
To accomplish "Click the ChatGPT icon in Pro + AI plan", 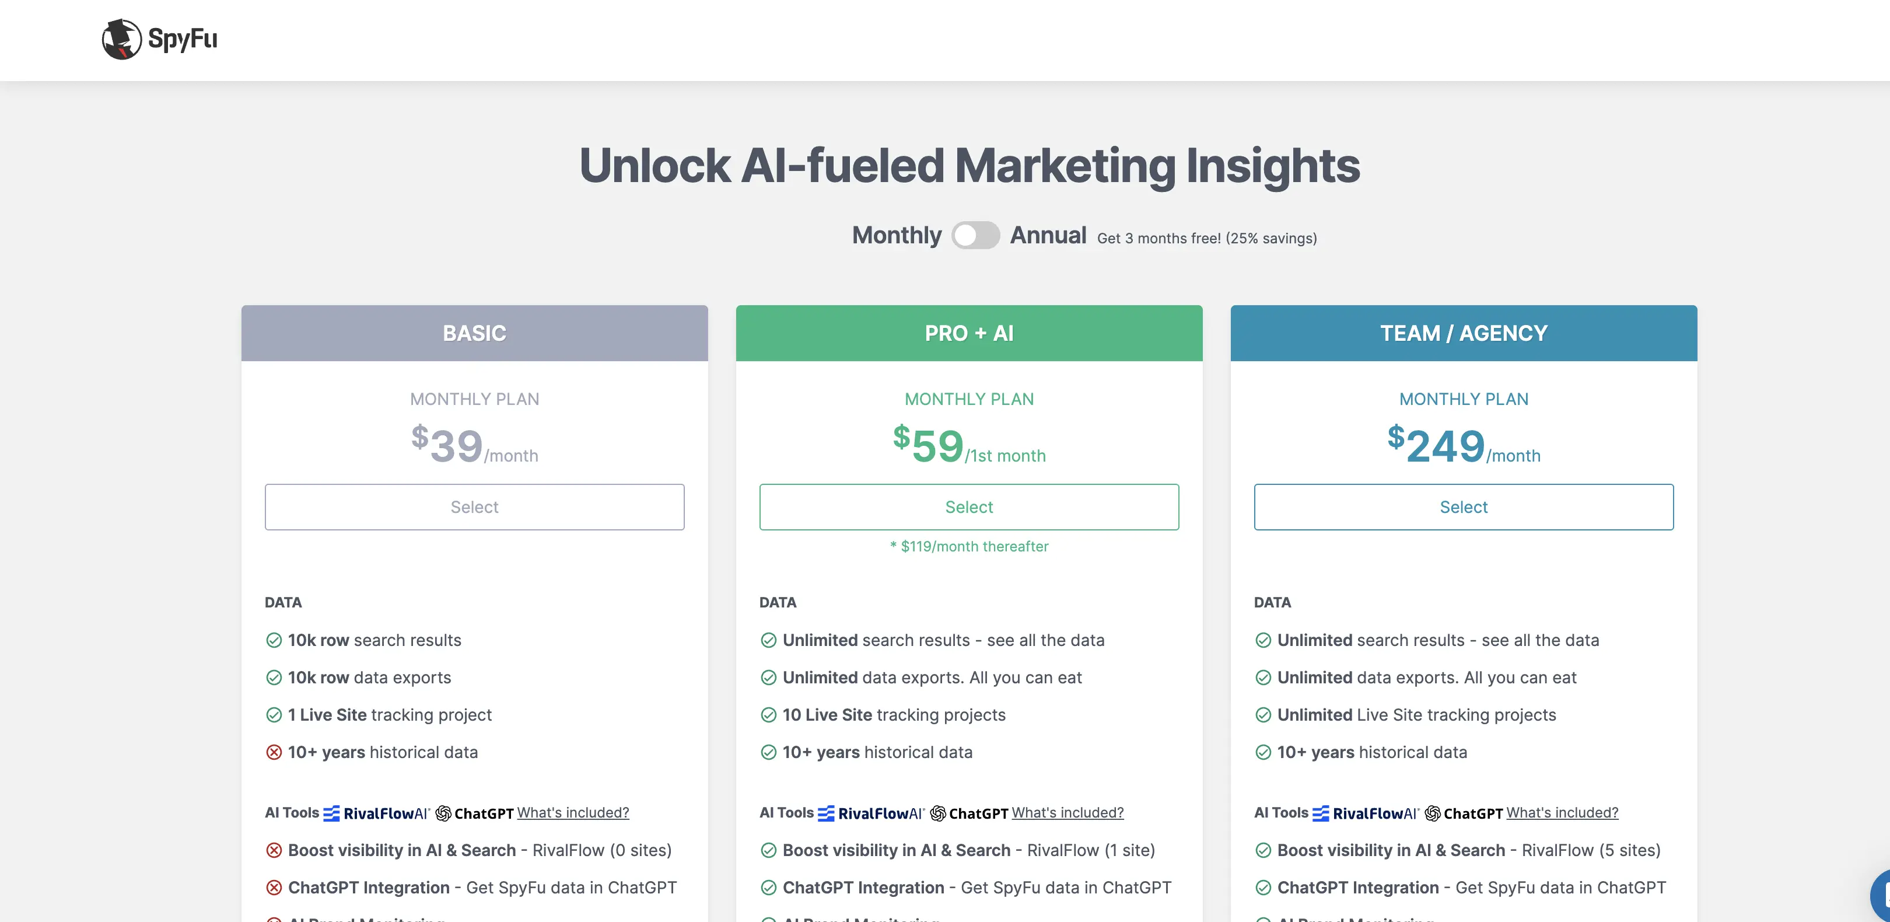I will coord(937,813).
